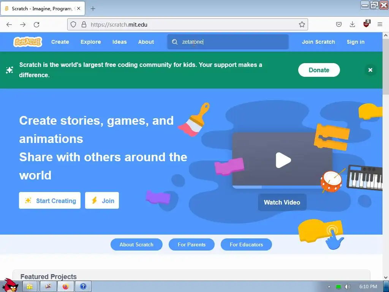
Task: Click Start Creating button
Action: [x=50, y=200]
